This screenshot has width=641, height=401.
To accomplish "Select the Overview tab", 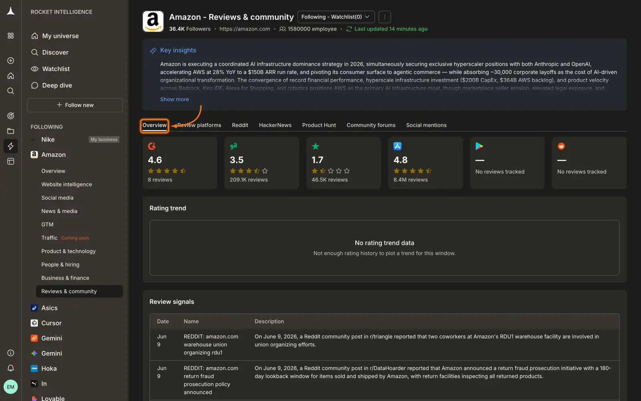I will pyautogui.click(x=154, y=126).
